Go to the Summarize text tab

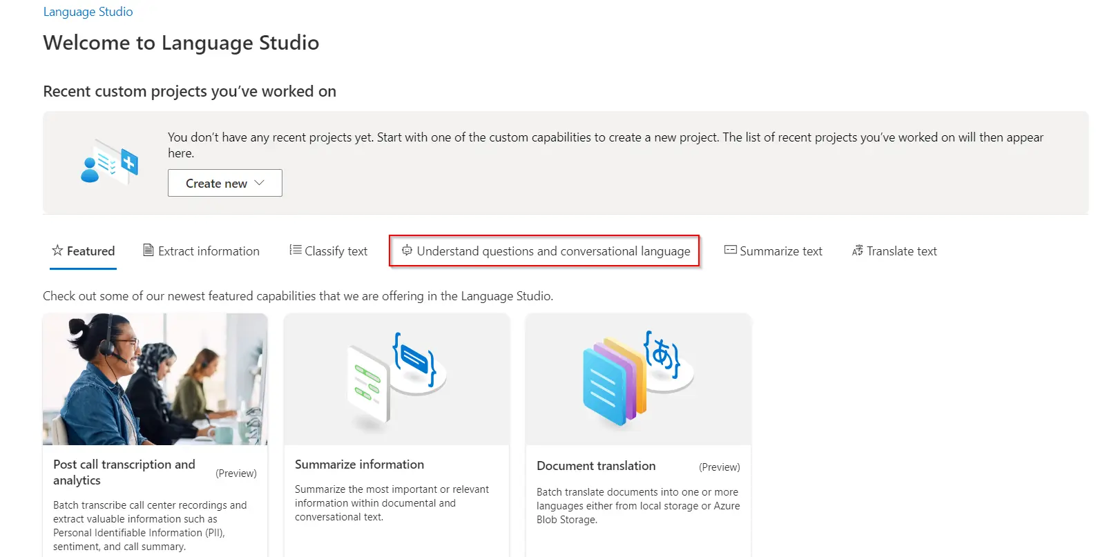[x=780, y=251]
